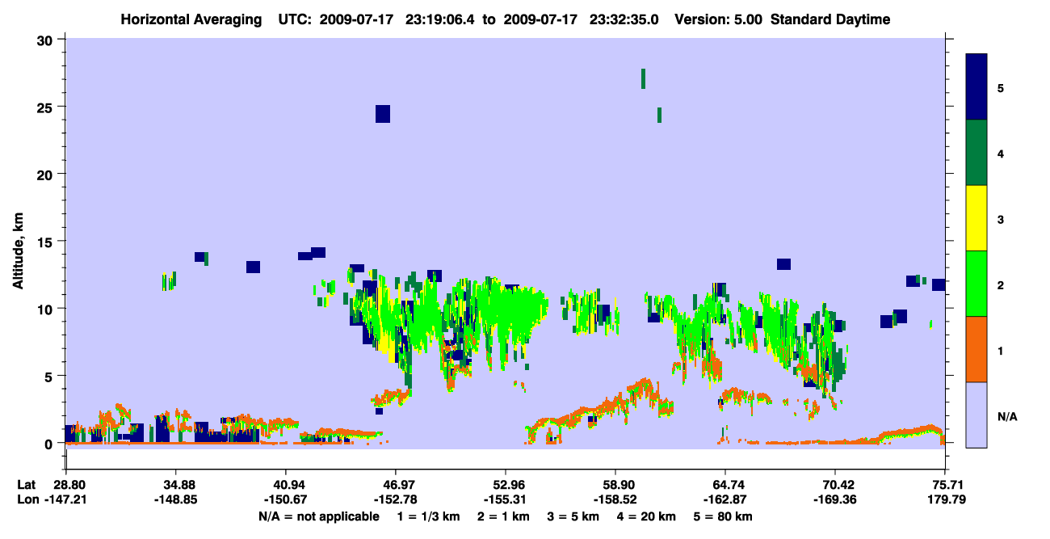This screenshot has width=1050, height=539.
Task: Click the 'Version: 5.00' text in title
Action: coord(719,19)
